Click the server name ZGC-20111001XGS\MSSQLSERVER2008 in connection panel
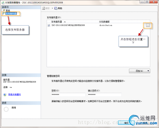The image size is (159, 128). (x=20, y=82)
